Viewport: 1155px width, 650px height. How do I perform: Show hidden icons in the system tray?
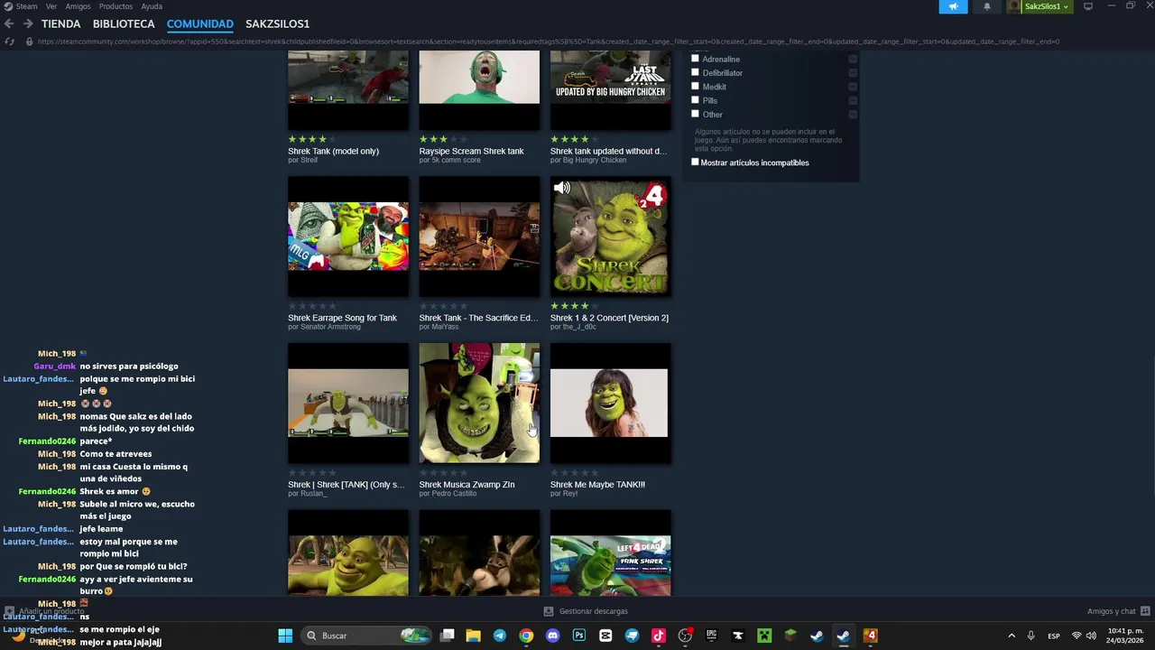(1011, 636)
